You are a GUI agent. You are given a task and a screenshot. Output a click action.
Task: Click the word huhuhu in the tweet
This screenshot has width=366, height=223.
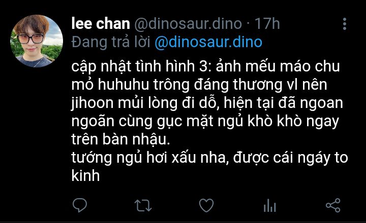[123, 85]
